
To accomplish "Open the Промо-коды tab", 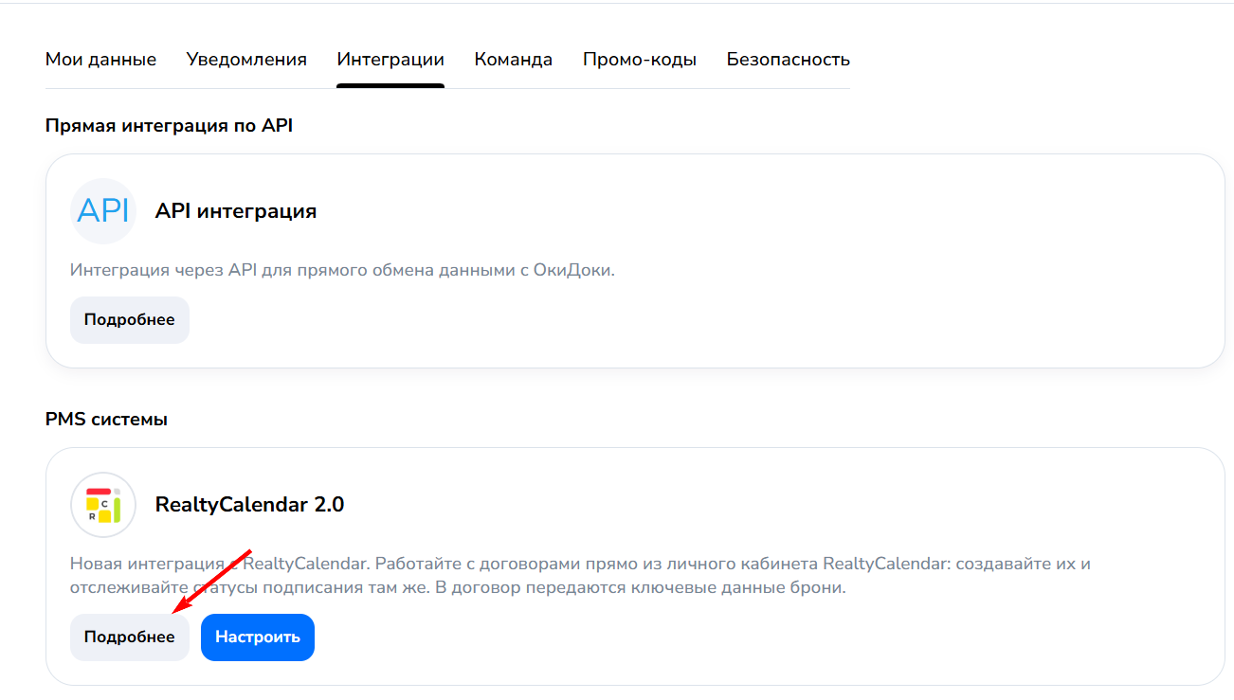I will coord(640,60).
